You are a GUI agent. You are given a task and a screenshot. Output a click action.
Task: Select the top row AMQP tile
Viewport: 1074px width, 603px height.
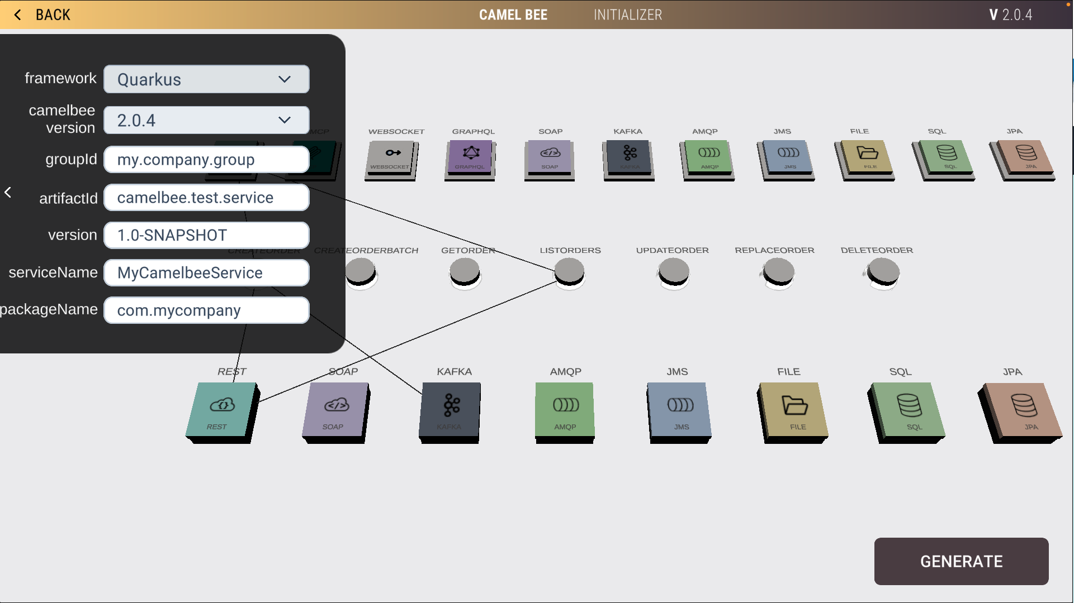click(x=708, y=157)
